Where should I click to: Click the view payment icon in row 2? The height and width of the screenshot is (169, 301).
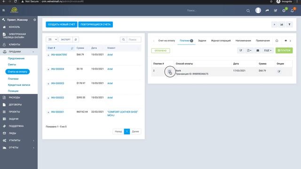click(170, 72)
